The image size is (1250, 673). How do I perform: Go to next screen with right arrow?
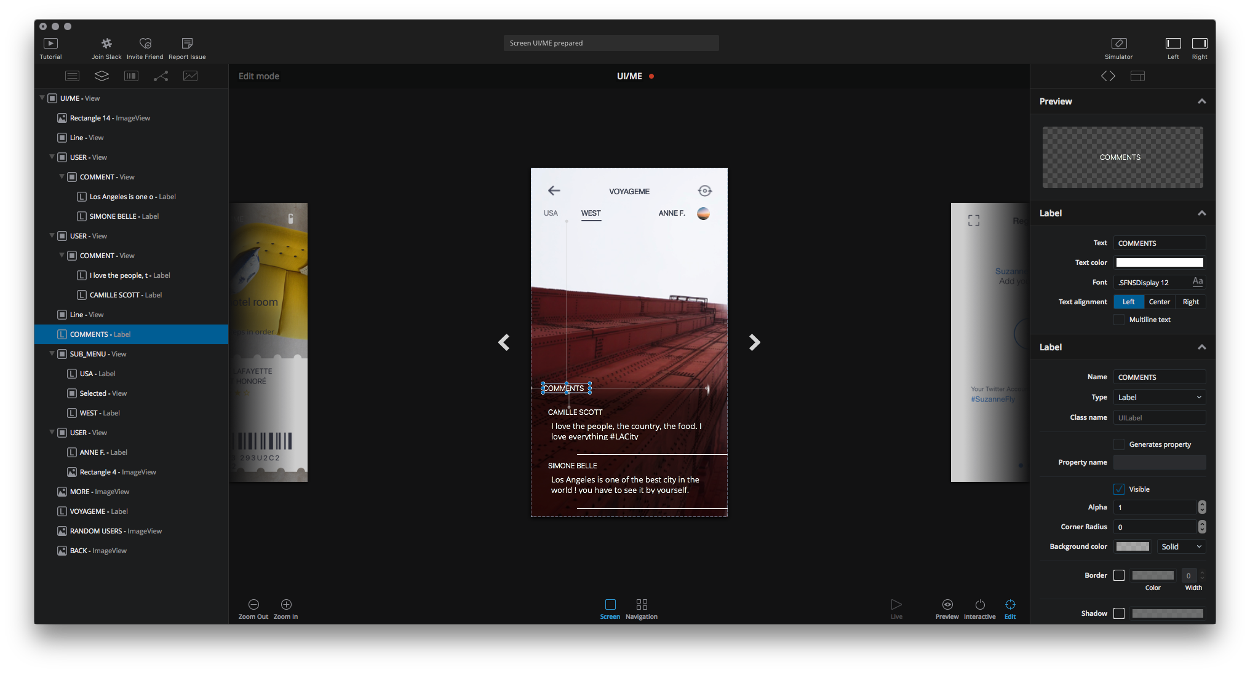click(x=754, y=342)
